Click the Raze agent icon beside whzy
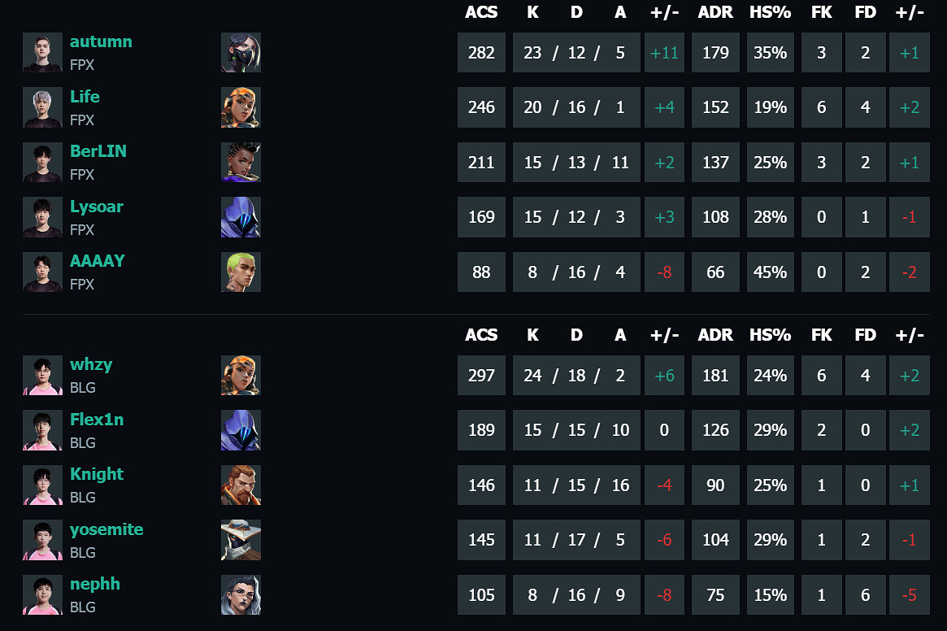Screen dimensions: 947x631 click(241, 375)
